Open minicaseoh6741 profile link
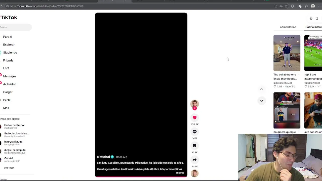The image size is (322, 181). (283, 83)
